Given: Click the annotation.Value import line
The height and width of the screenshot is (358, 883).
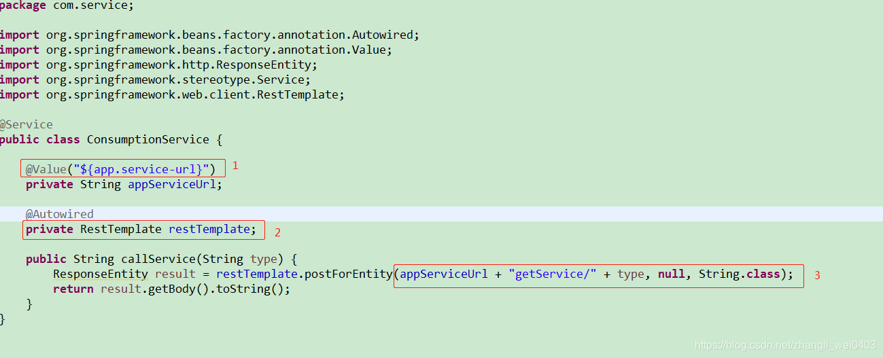Looking at the screenshot, I should [x=196, y=50].
